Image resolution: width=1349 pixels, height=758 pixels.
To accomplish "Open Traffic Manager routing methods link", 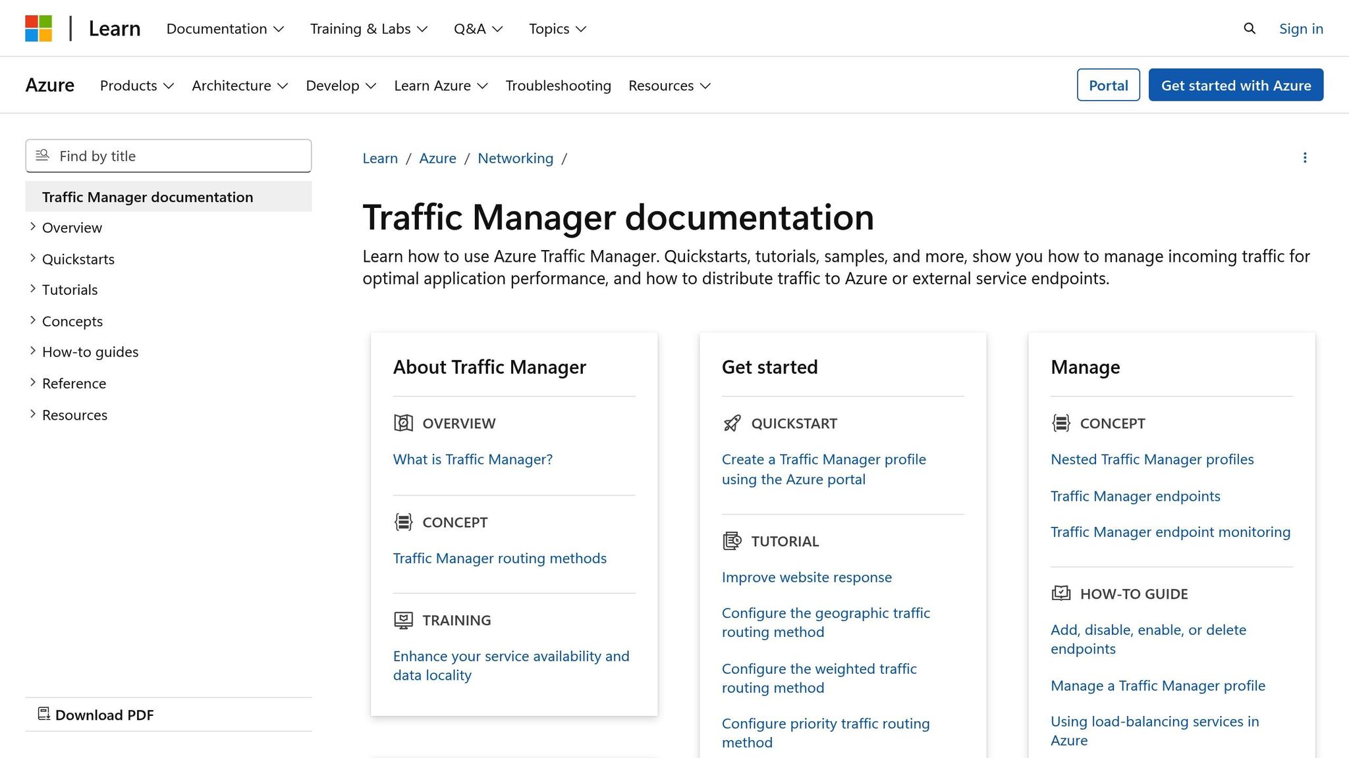I will click(499, 558).
